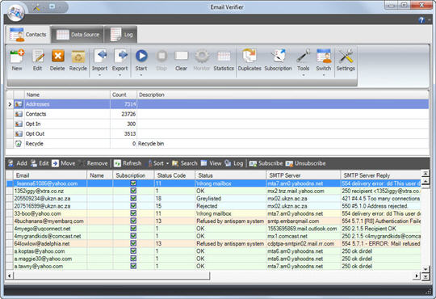Click the New contact list icon
The height and width of the screenshot is (299, 436).
click(17, 57)
